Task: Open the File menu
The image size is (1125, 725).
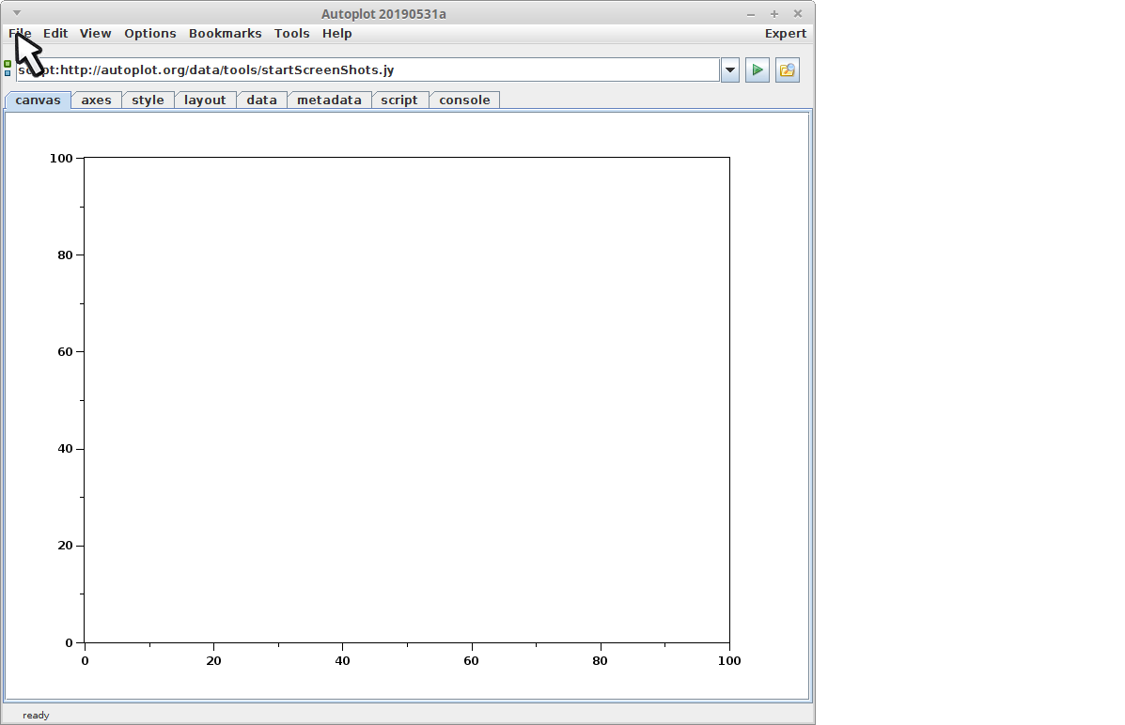Action: (20, 34)
